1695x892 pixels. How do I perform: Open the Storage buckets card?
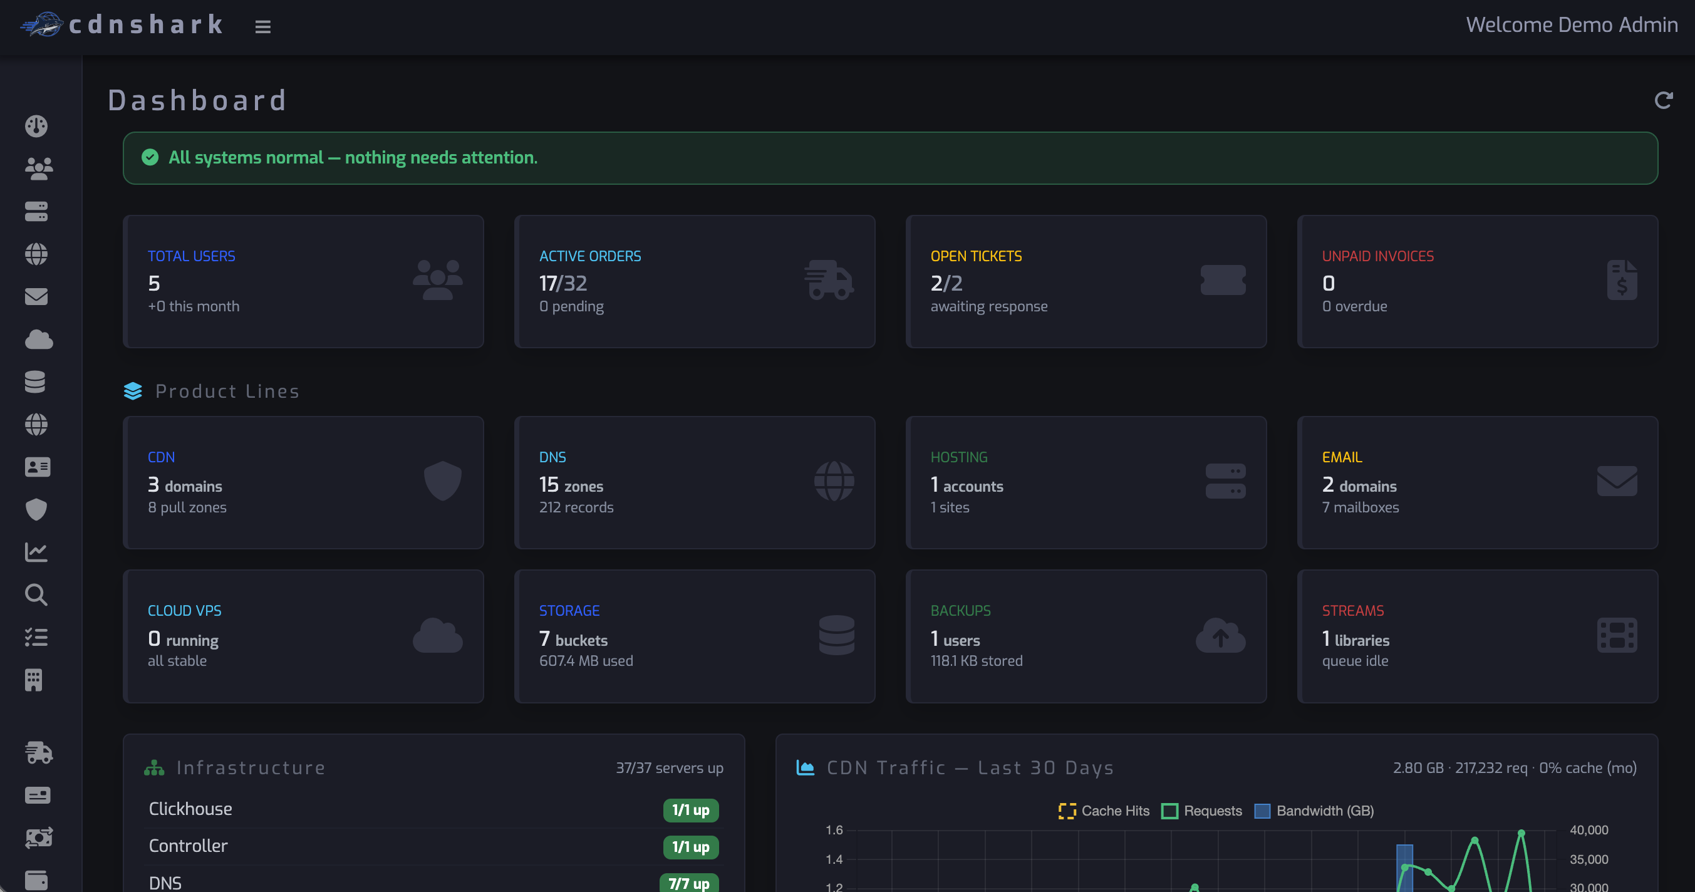695,636
